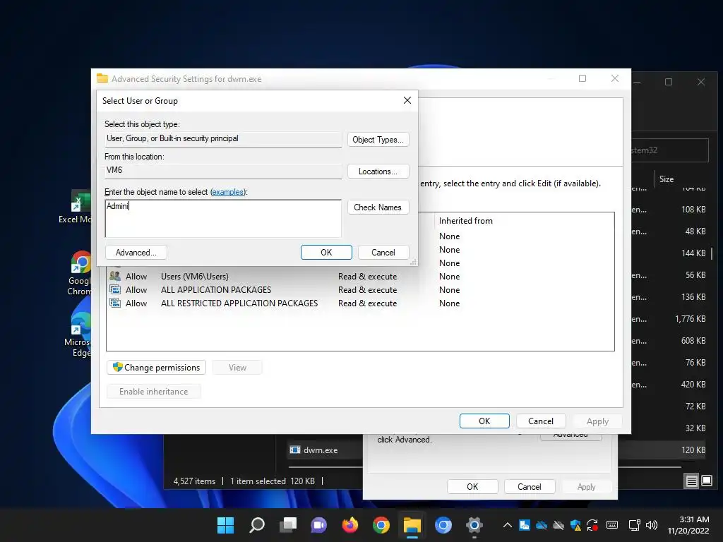The image size is (723, 542).
Task: Click the object type field
Action: tap(223, 139)
